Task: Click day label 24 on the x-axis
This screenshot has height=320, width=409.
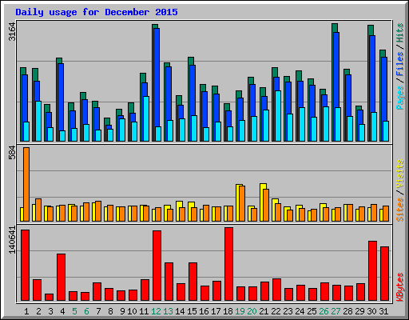Action: [x=300, y=311]
